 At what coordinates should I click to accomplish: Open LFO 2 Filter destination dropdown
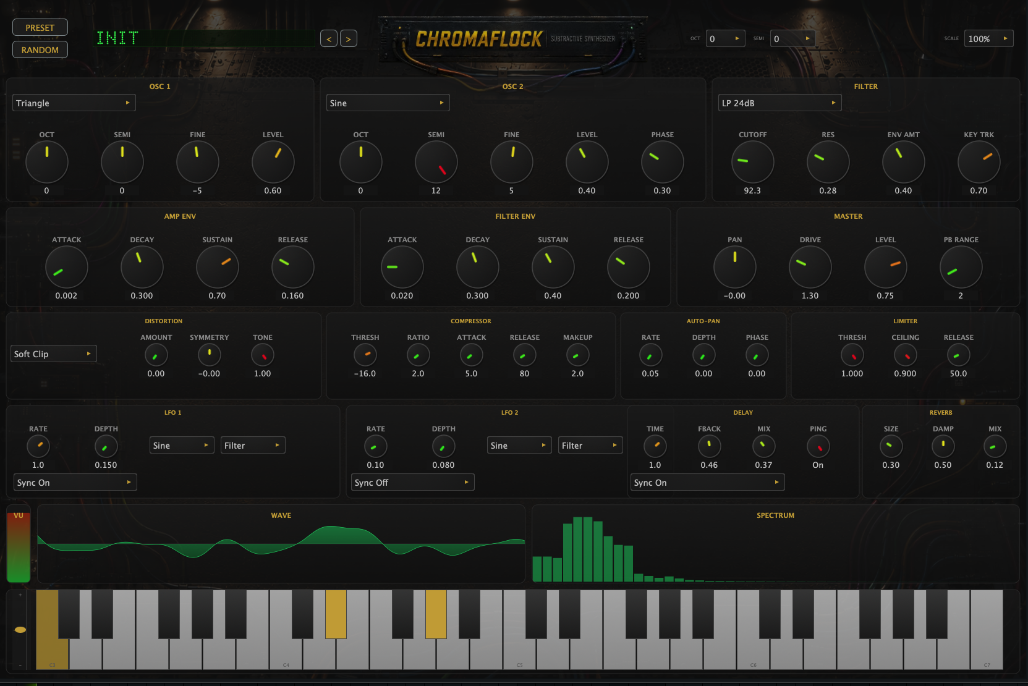(590, 446)
